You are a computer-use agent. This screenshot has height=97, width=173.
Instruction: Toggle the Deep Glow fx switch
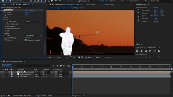tap(3, 10)
